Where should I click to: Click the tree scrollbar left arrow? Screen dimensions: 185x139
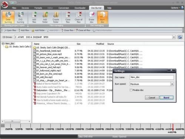click(x=3, y=121)
